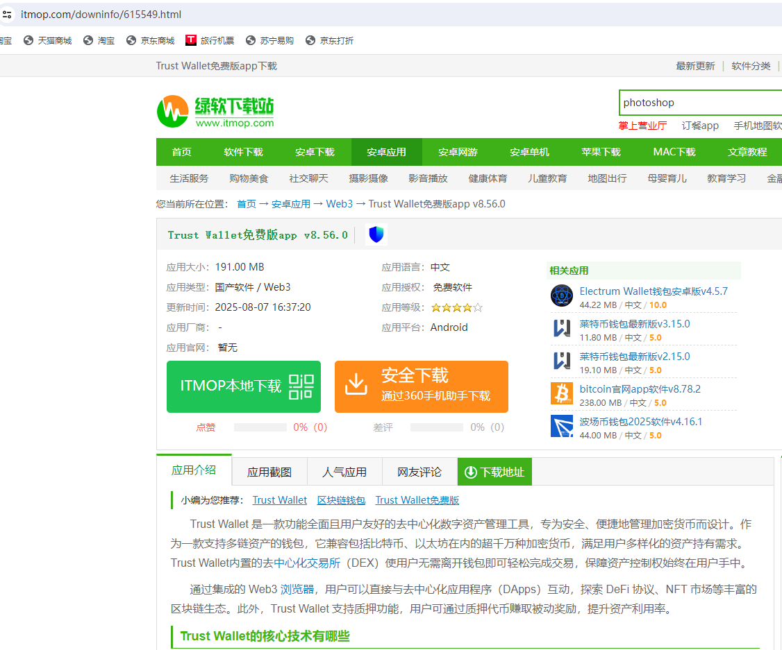
Task: Click the ITMOP本地下载 green button
Action: pyautogui.click(x=244, y=386)
